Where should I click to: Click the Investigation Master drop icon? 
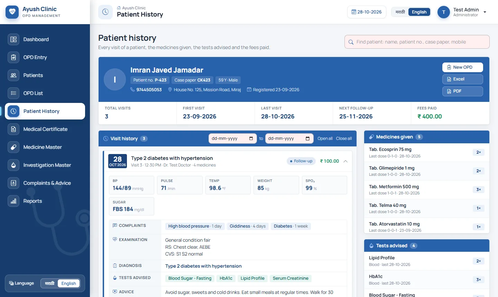[13, 165]
